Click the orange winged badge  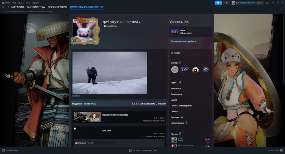pos(196,69)
